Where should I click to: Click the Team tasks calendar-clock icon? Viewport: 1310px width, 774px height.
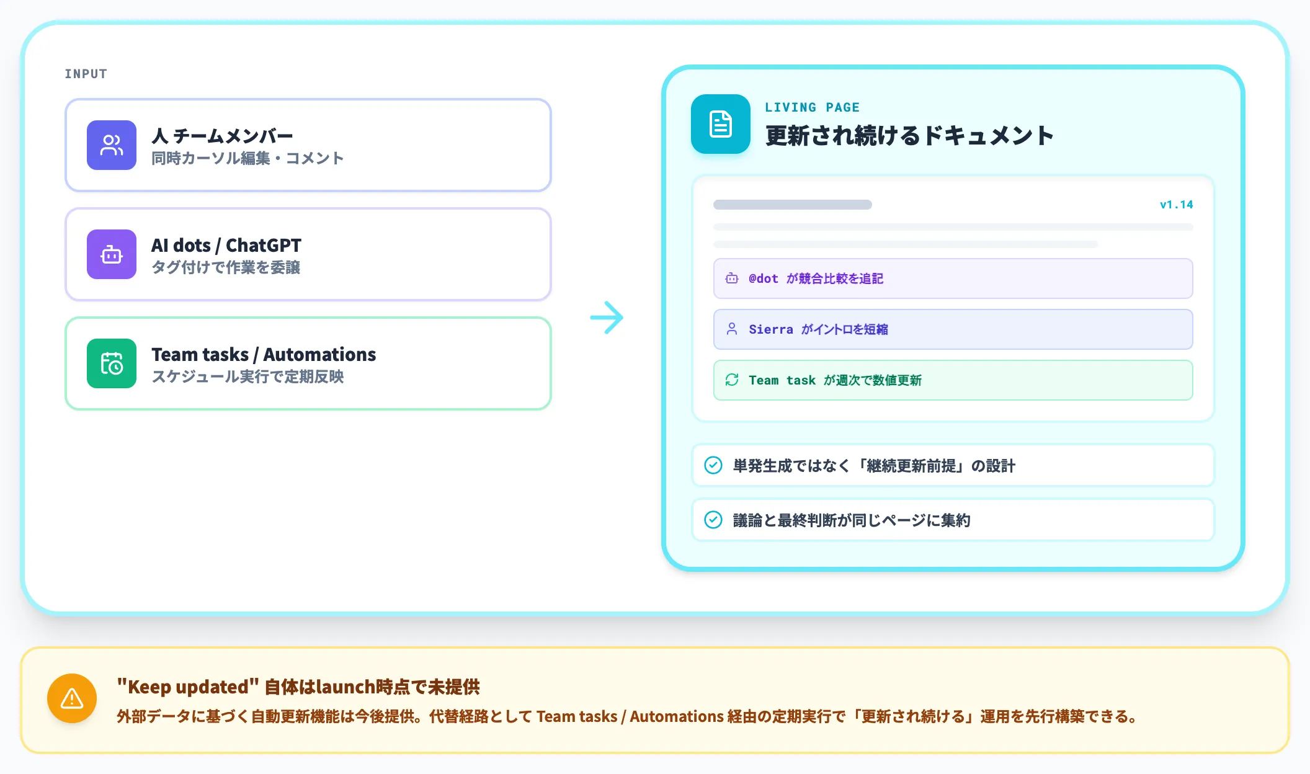(x=112, y=363)
